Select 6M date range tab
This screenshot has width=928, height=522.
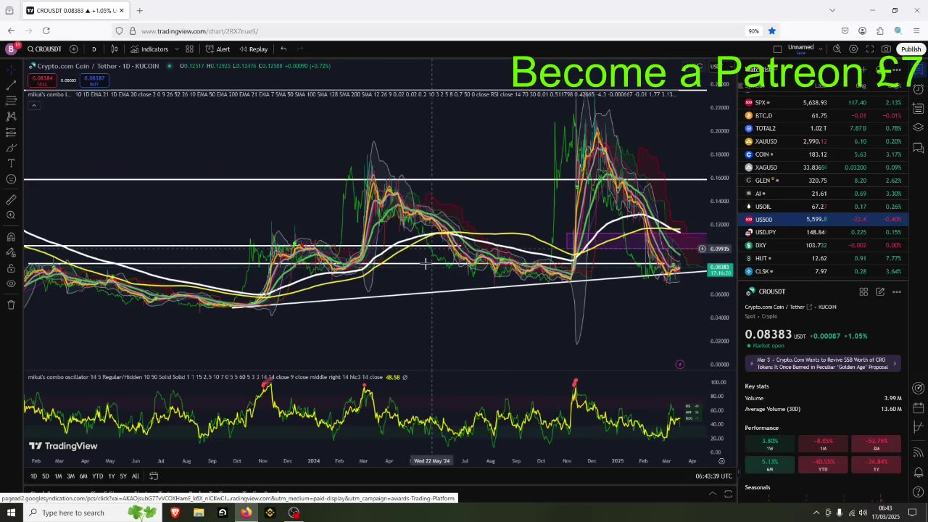[x=83, y=476]
